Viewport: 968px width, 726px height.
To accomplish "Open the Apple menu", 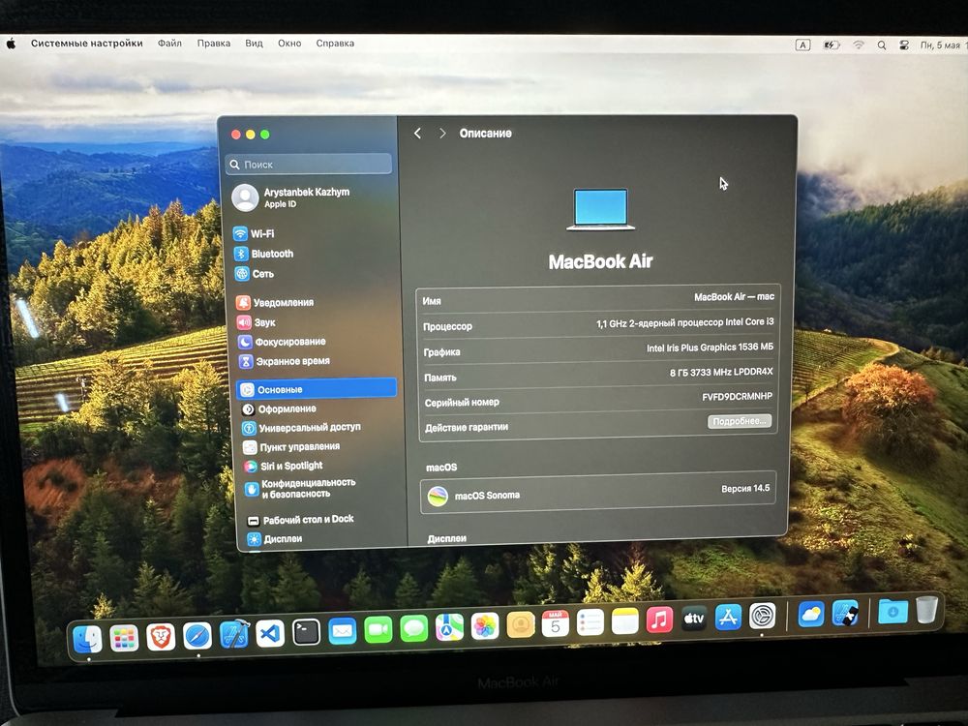I will [x=11, y=44].
